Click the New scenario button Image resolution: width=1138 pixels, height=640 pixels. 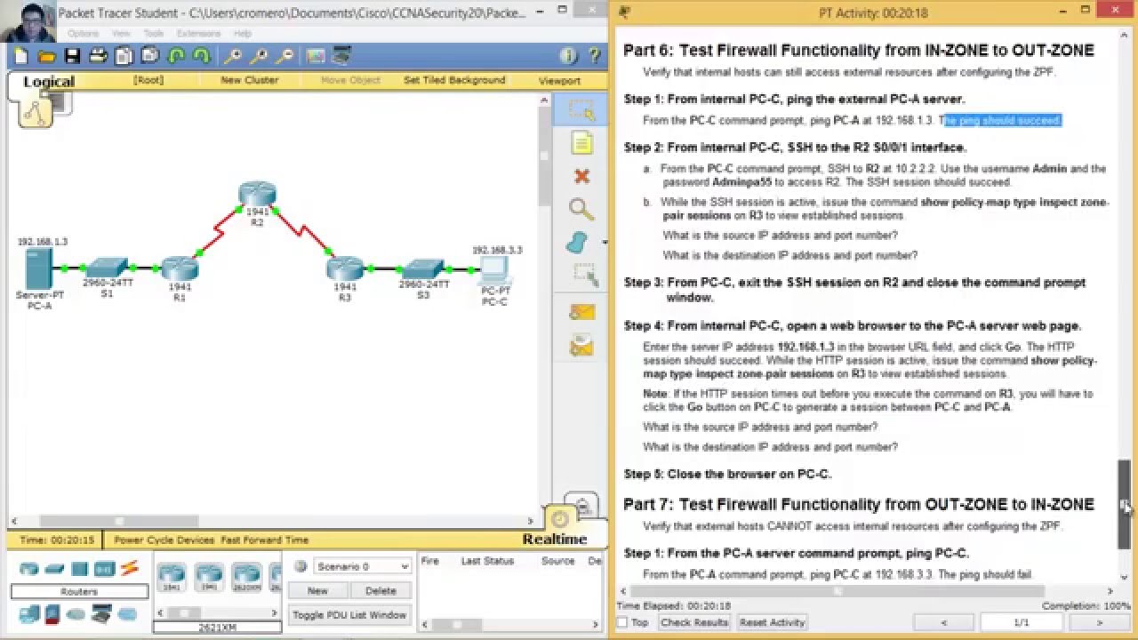pos(317,590)
